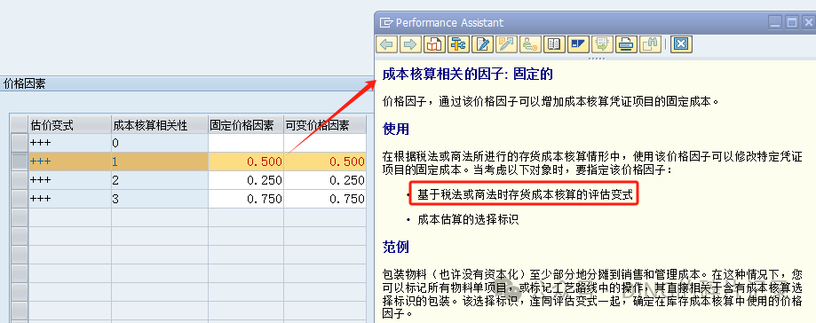Click the 价格因素 panel title
This screenshot has height=323, width=816.
pos(24,83)
